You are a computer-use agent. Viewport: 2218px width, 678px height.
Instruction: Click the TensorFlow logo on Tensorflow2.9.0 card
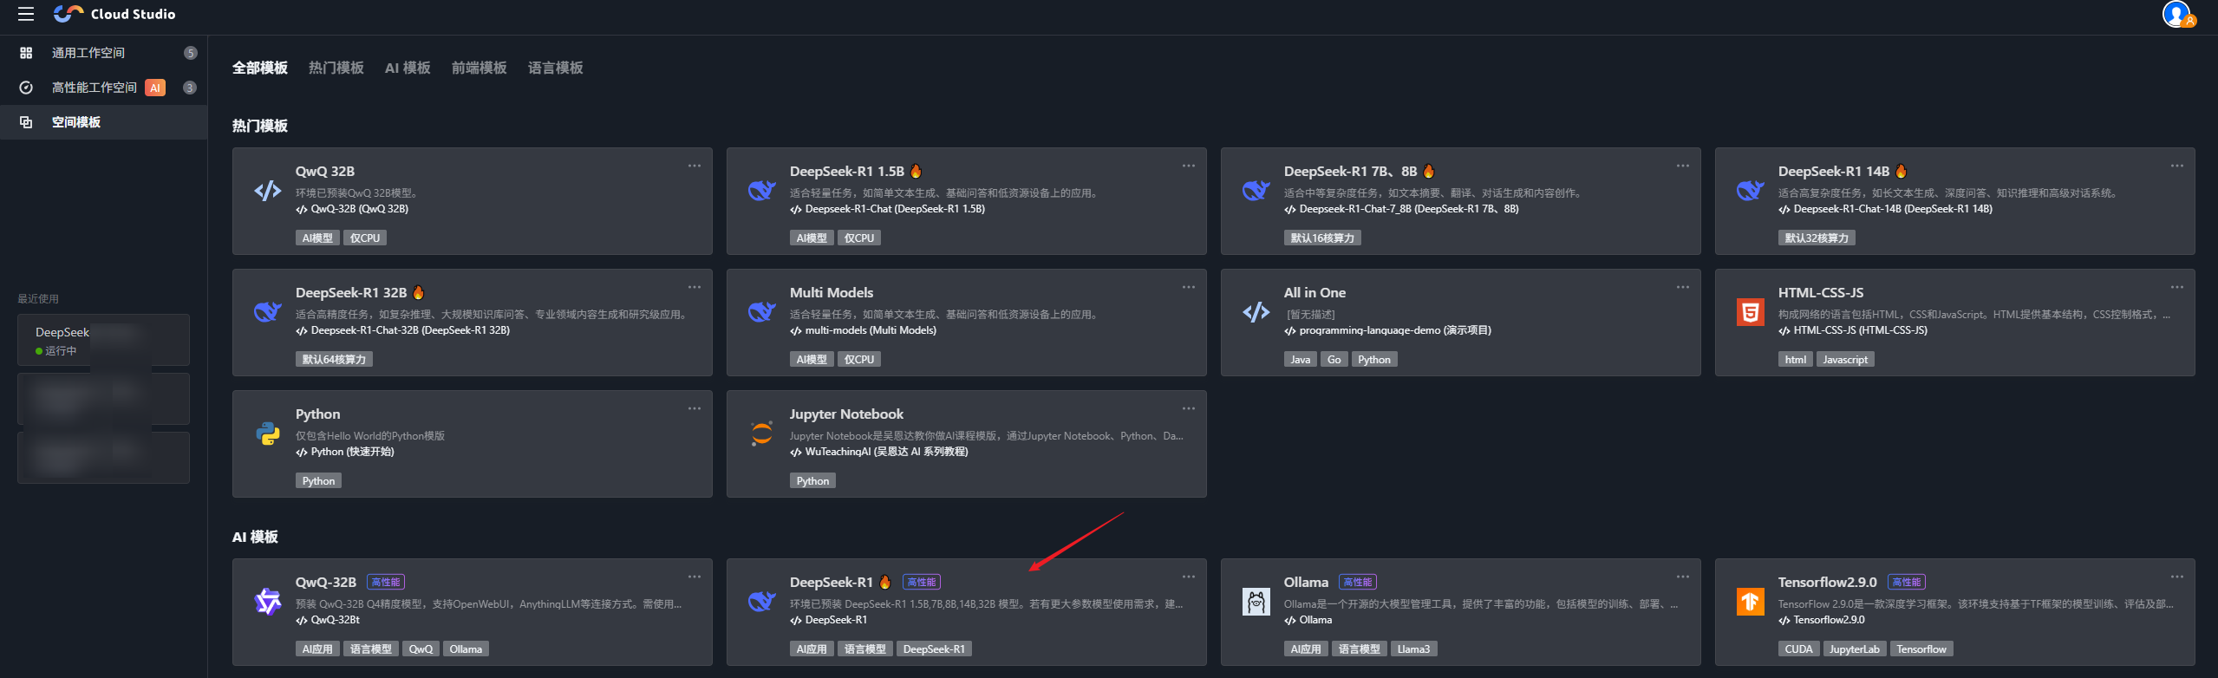point(1750,602)
